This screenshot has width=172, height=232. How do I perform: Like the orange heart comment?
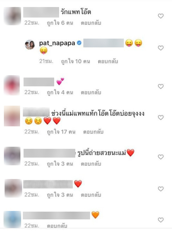pyautogui.click(x=161, y=220)
